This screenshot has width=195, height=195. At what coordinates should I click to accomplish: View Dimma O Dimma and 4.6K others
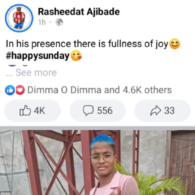point(99,90)
